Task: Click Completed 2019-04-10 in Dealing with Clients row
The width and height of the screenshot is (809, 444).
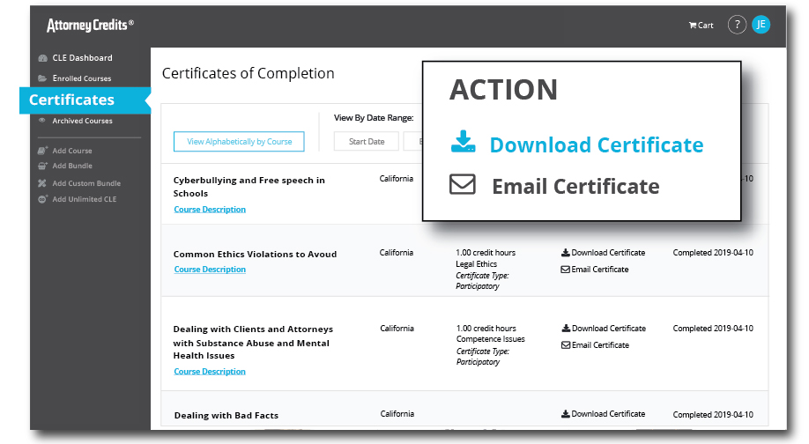Action: pos(713,328)
